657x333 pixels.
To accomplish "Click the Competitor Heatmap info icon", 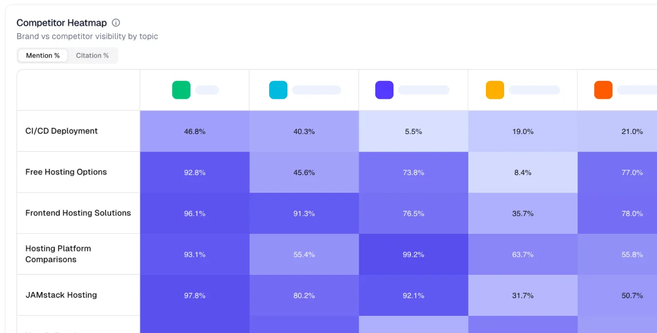I will click(116, 23).
